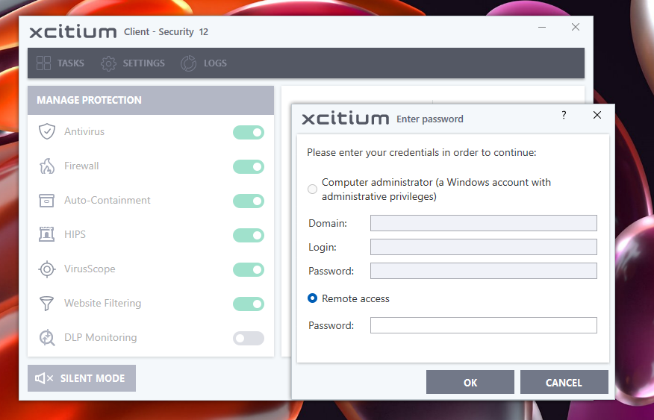
Task: Click the muted speaker Silent Mode icon
Action: [x=44, y=379]
